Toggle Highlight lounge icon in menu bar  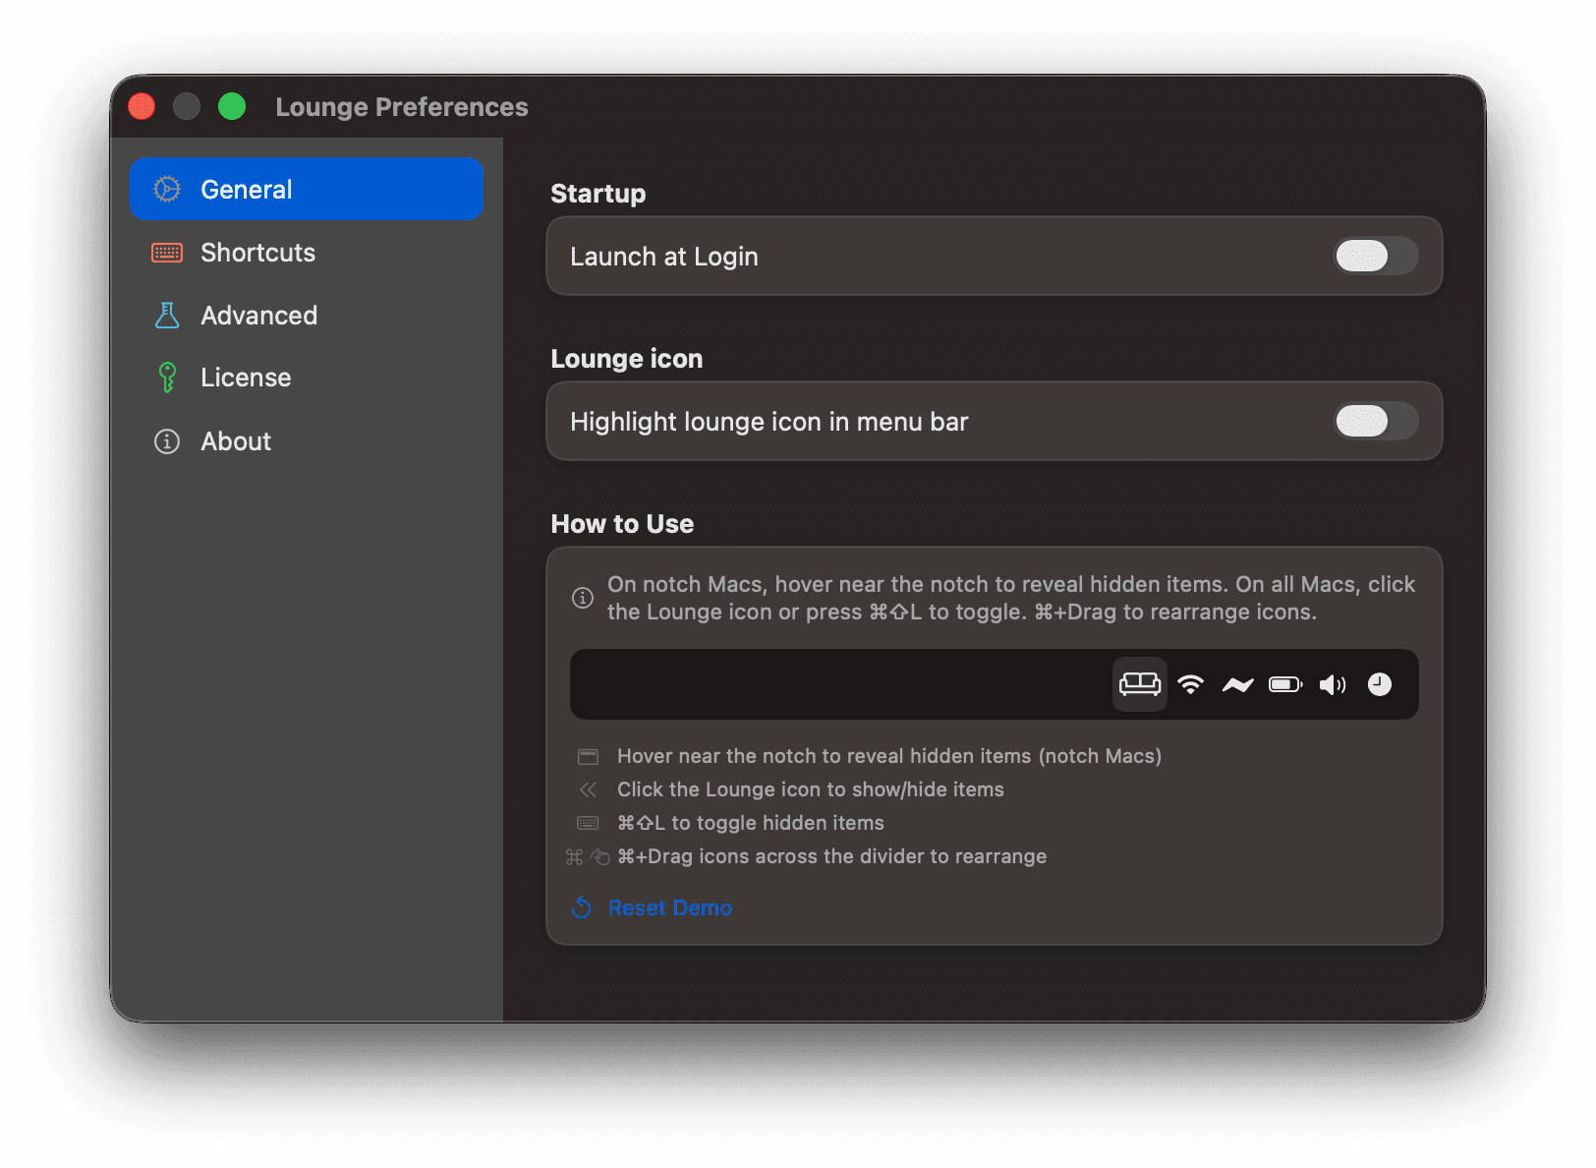click(x=1375, y=422)
